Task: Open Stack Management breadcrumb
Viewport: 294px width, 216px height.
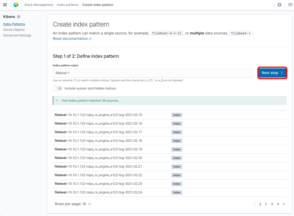Action: [x=38, y=5]
